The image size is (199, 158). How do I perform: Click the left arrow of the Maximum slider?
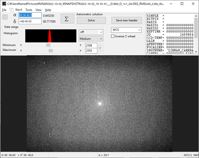point(21,51)
